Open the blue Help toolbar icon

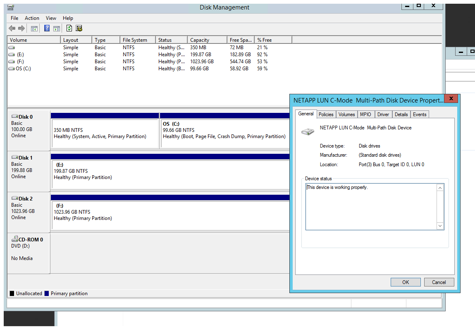pyautogui.click(x=47, y=28)
